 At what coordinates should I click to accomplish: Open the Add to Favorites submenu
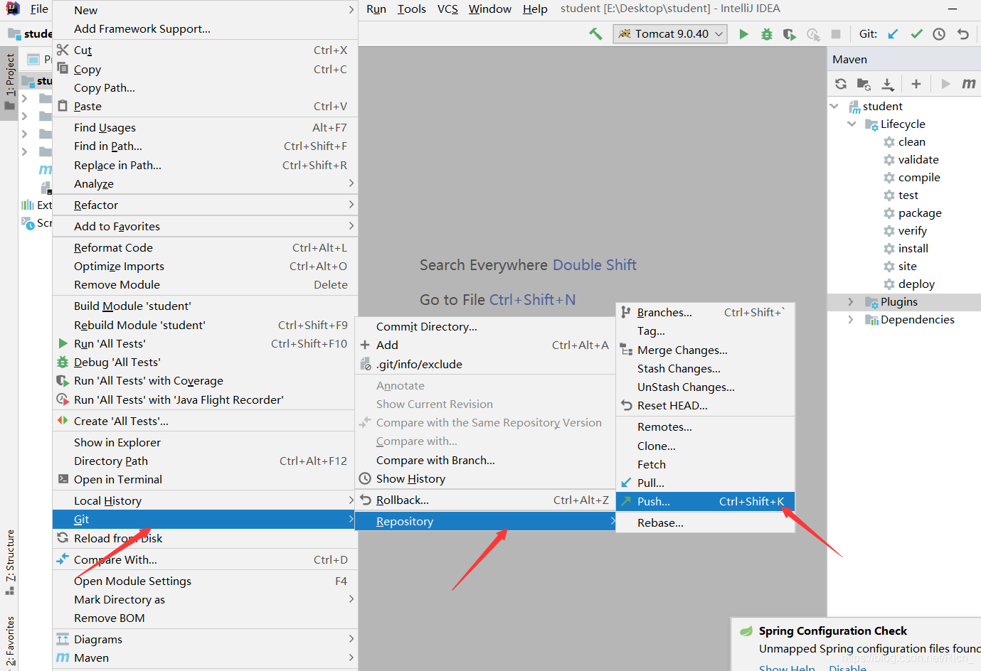pos(205,226)
